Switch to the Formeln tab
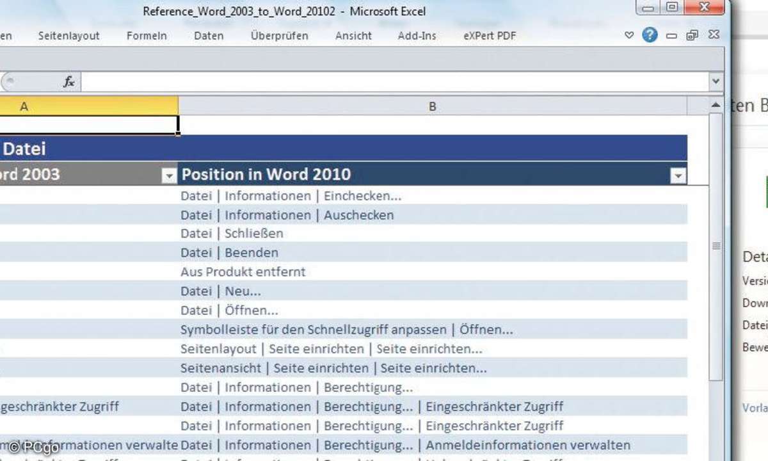 tap(147, 36)
